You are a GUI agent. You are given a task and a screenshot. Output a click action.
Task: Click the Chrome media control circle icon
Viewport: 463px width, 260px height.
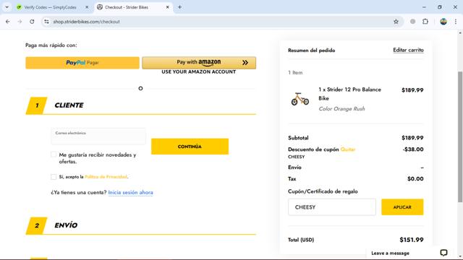point(413,22)
